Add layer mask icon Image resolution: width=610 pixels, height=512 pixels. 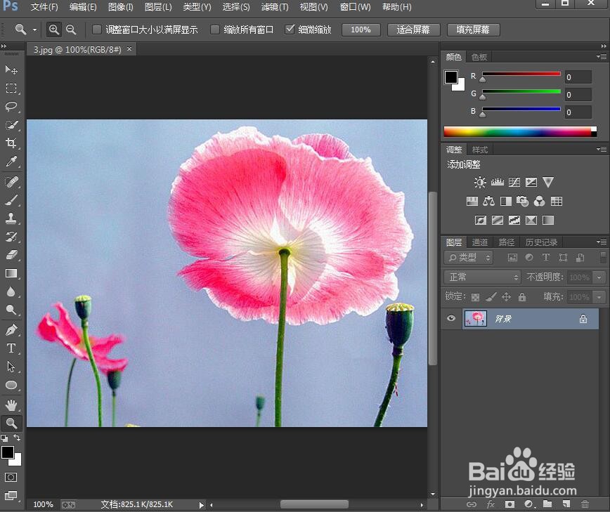(510, 504)
